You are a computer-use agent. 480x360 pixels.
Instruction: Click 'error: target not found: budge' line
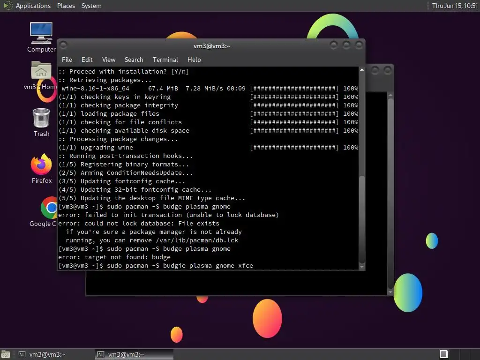[114, 257]
